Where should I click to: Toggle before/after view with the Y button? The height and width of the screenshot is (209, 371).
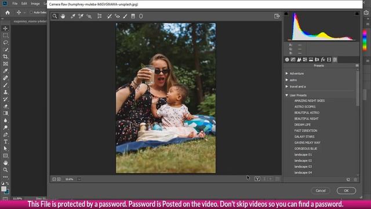click(257, 179)
